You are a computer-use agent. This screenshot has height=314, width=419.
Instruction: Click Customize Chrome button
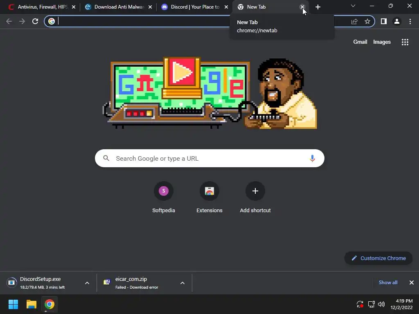[x=378, y=258]
